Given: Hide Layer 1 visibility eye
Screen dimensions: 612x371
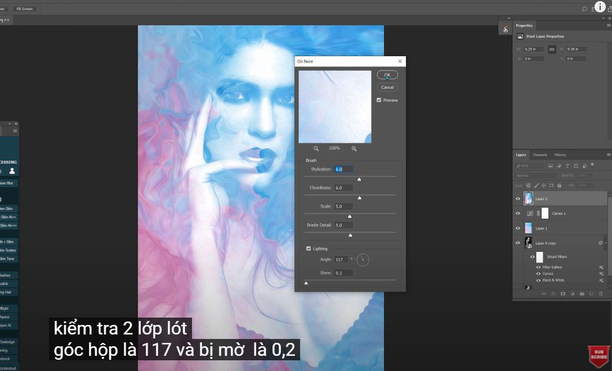Looking at the screenshot, I should point(519,228).
